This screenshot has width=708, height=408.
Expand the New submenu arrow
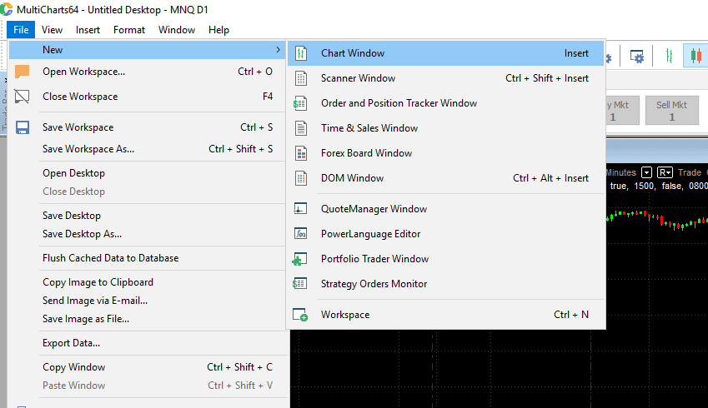click(279, 50)
